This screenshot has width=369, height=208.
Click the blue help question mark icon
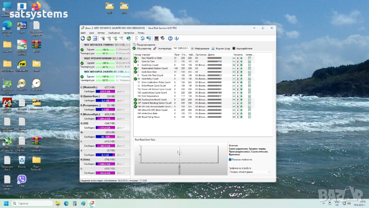click(x=170, y=38)
